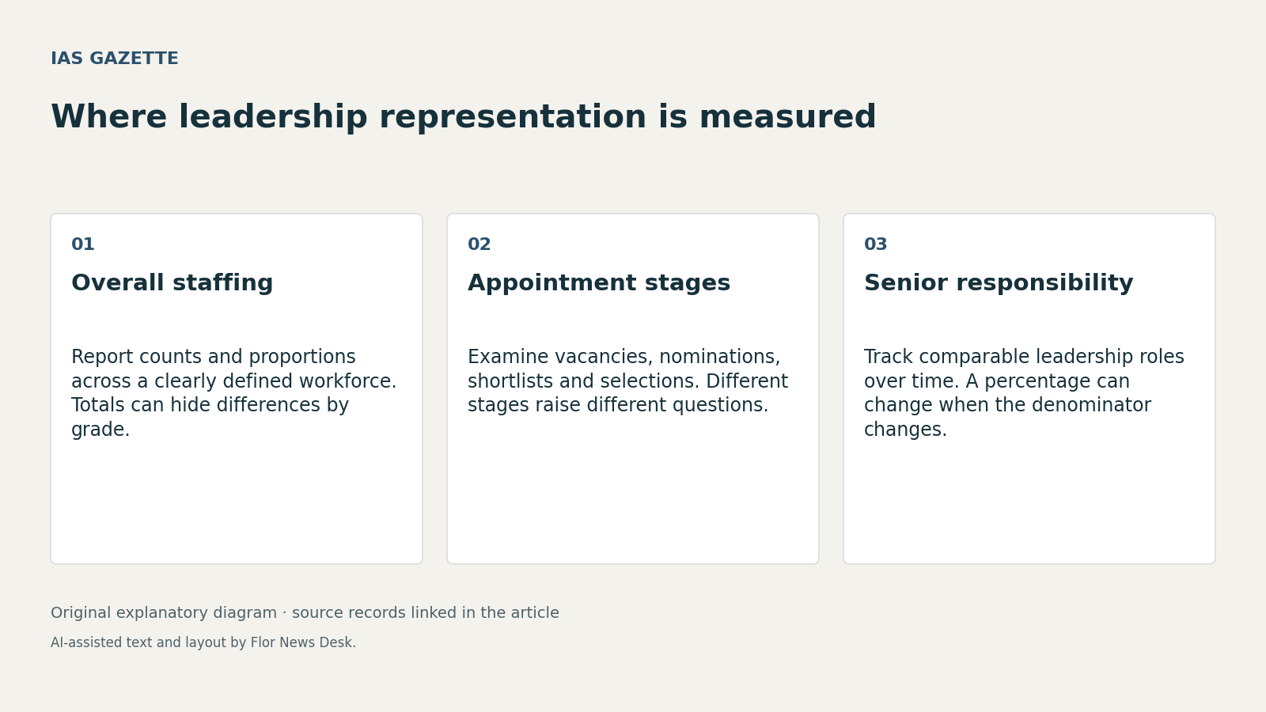
Task: Select the Senior responsibility card title
Action: click(999, 283)
